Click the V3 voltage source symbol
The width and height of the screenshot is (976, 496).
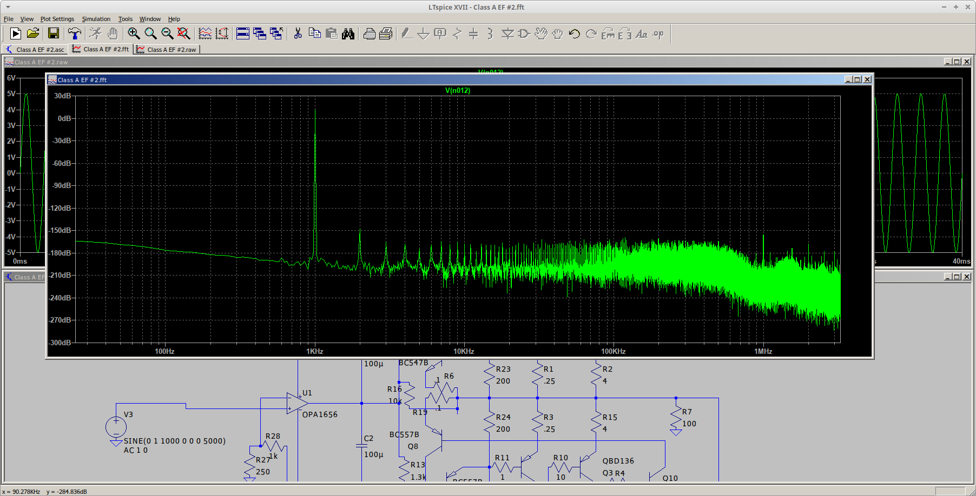pos(116,427)
